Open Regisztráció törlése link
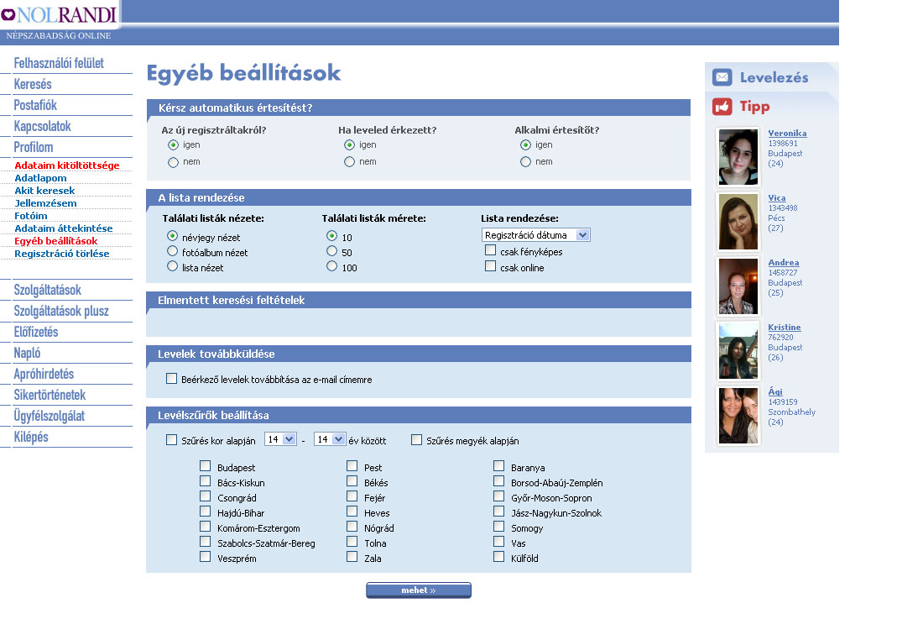This screenshot has width=923, height=619. click(x=62, y=254)
